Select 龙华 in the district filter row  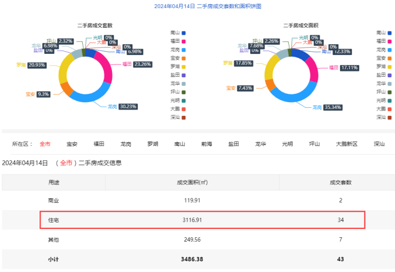click(x=260, y=144)
